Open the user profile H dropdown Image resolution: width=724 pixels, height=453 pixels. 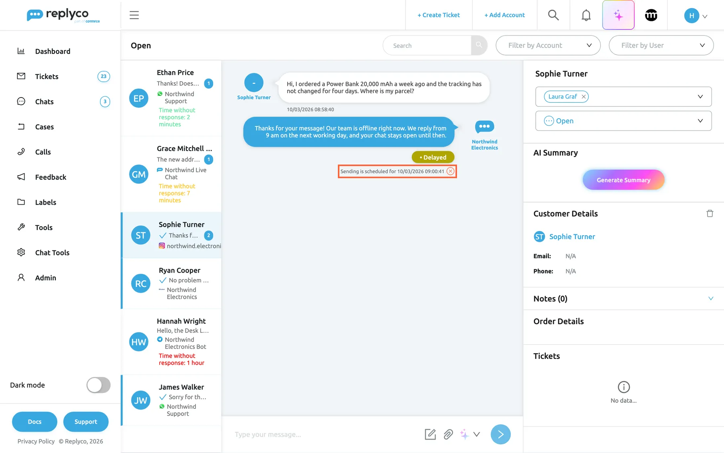(695, 16)
